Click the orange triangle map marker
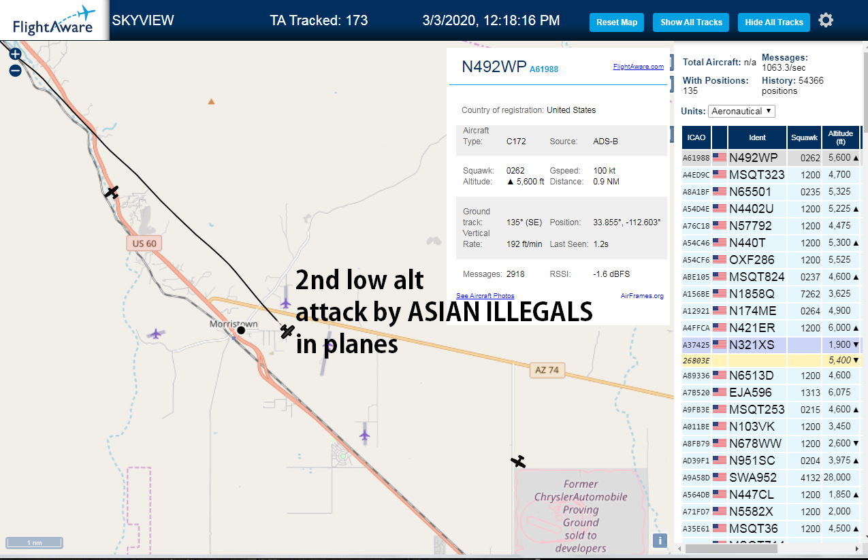868x560 pixels. pyautogui.click(x=211, y=101)
